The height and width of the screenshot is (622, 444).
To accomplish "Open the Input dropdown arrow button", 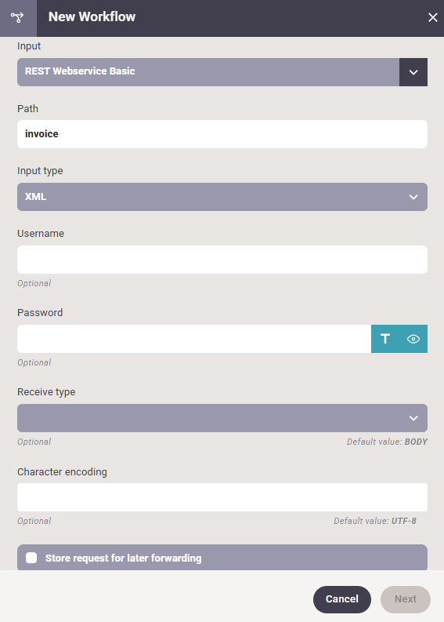I will 413,72.
